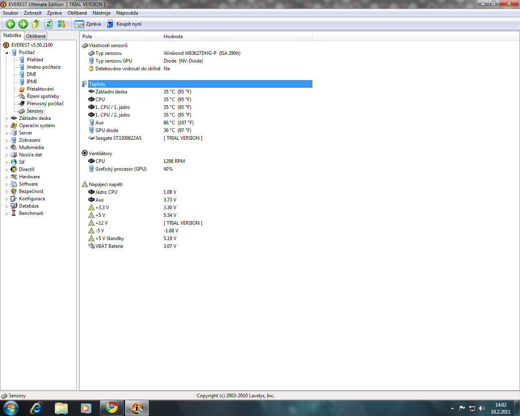Open Windows Explorer from the taskbar

pyautogui.click(x=61, y=408)
